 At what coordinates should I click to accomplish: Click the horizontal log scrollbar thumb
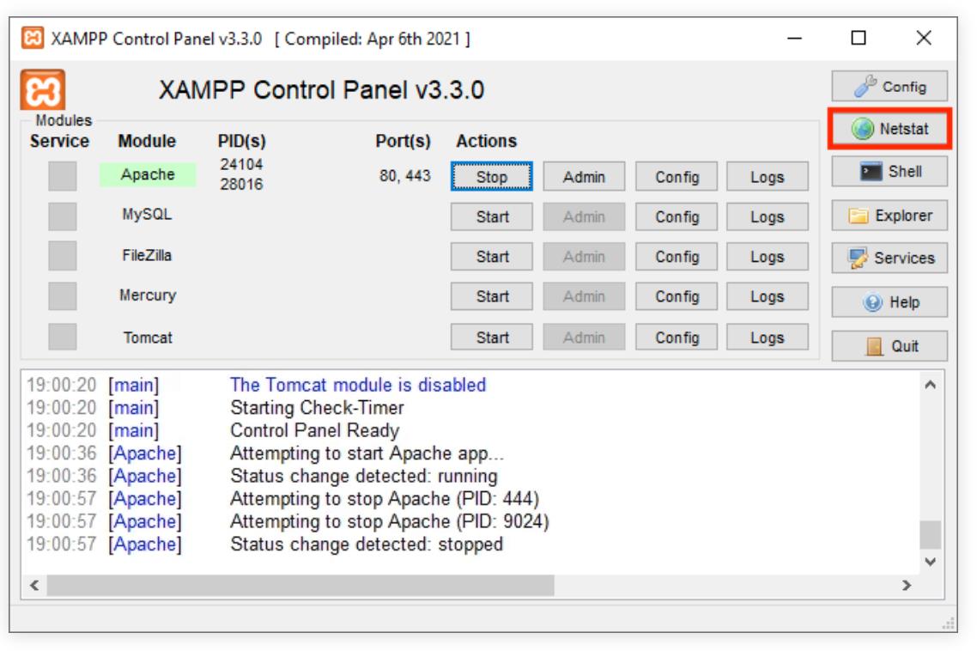[x=300, y=585]
